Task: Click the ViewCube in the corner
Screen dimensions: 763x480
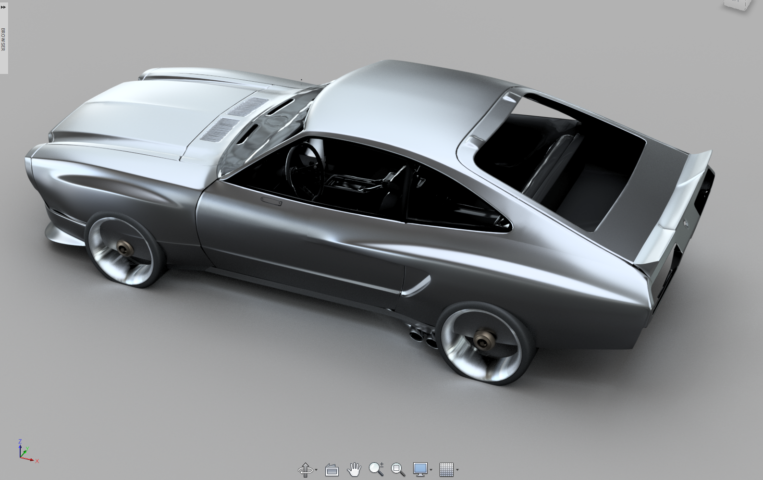Action: (738, 5)
